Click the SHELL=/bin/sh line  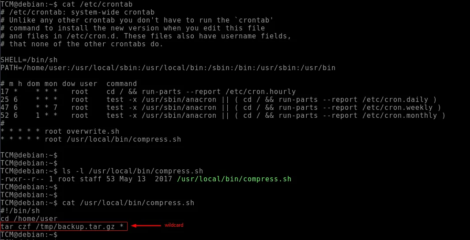[29, 60]
